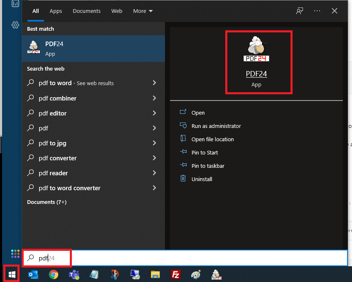
Task: Expand the More dropdown filter
Action: 143,11
